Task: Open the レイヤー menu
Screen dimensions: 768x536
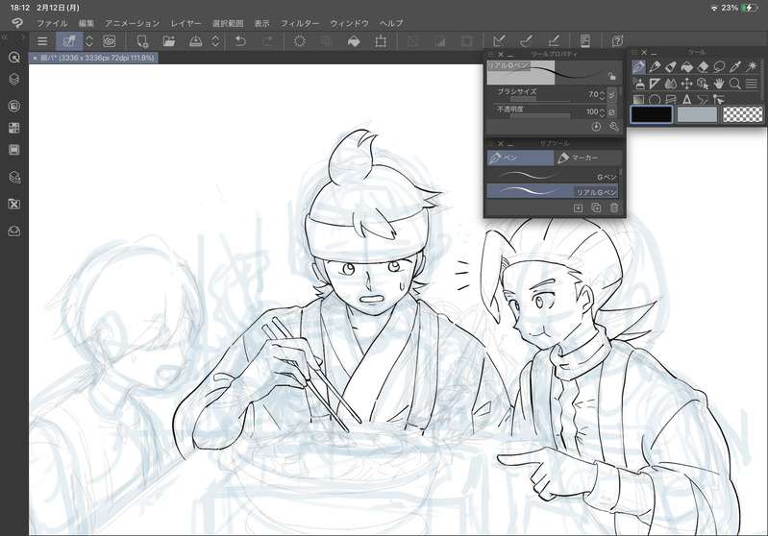Action: pos(186,23)
